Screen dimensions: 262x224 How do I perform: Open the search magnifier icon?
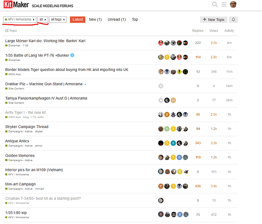(215, 4)
